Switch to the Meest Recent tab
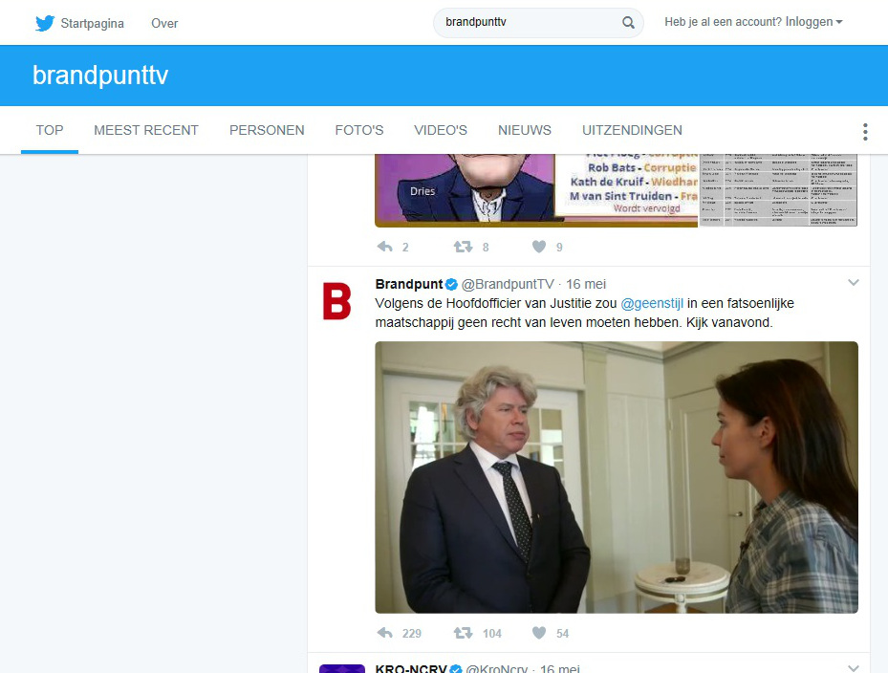This screenshot has width=888, height=673. pos(146,130)
